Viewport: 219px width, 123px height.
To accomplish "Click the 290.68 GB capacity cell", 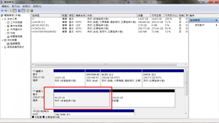I will pyautogui.click(x=144, y=22).
